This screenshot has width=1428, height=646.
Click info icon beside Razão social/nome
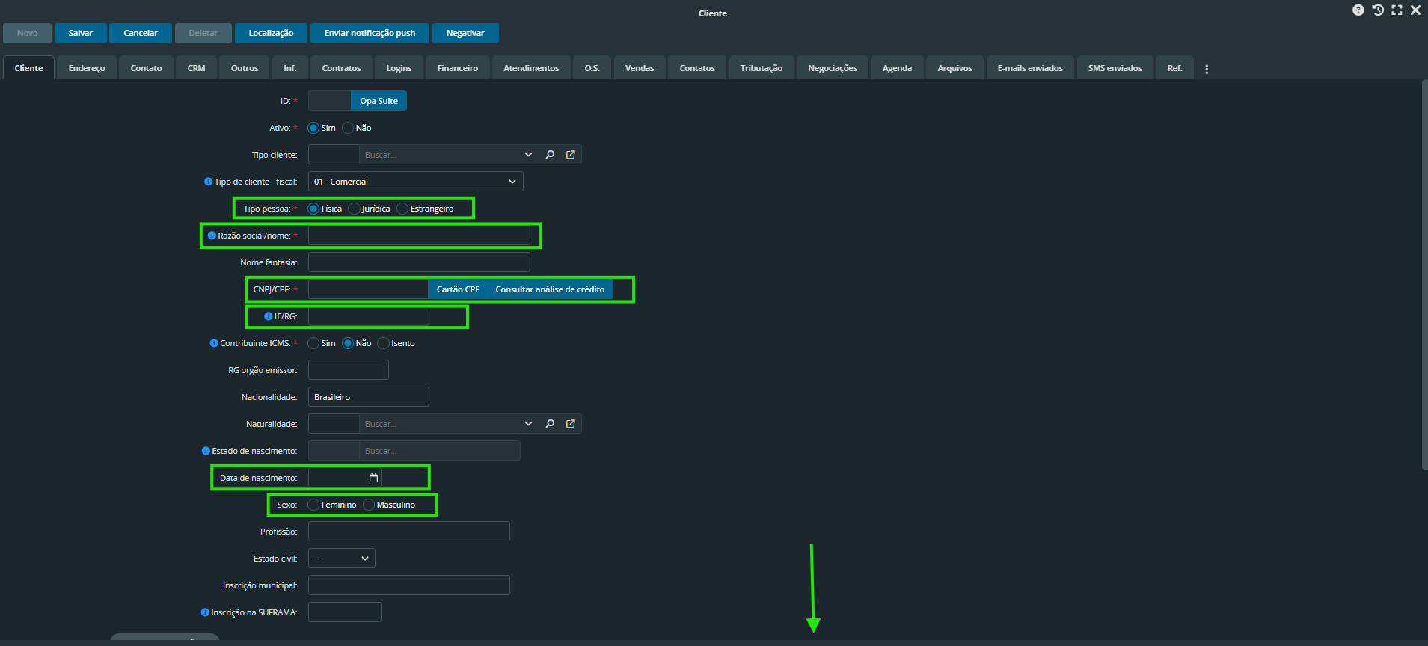(x=212, y=236)
